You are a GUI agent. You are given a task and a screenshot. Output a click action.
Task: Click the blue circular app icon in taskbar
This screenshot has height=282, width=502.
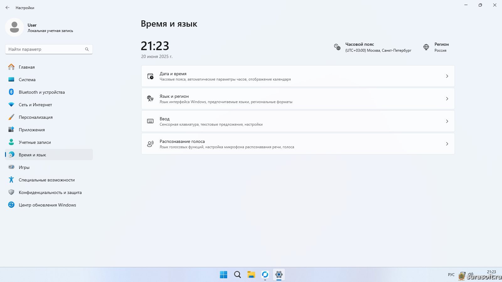265,275
